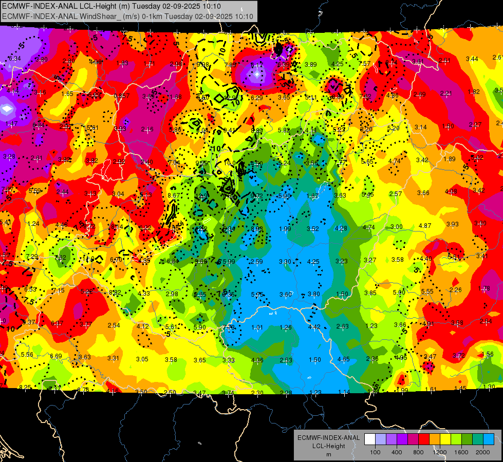Click the legend tick label 1600
The height and width of the screenshot is (462, 503).
click(461, 452)
